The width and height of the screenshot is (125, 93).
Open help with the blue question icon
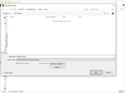click(113, 13)
